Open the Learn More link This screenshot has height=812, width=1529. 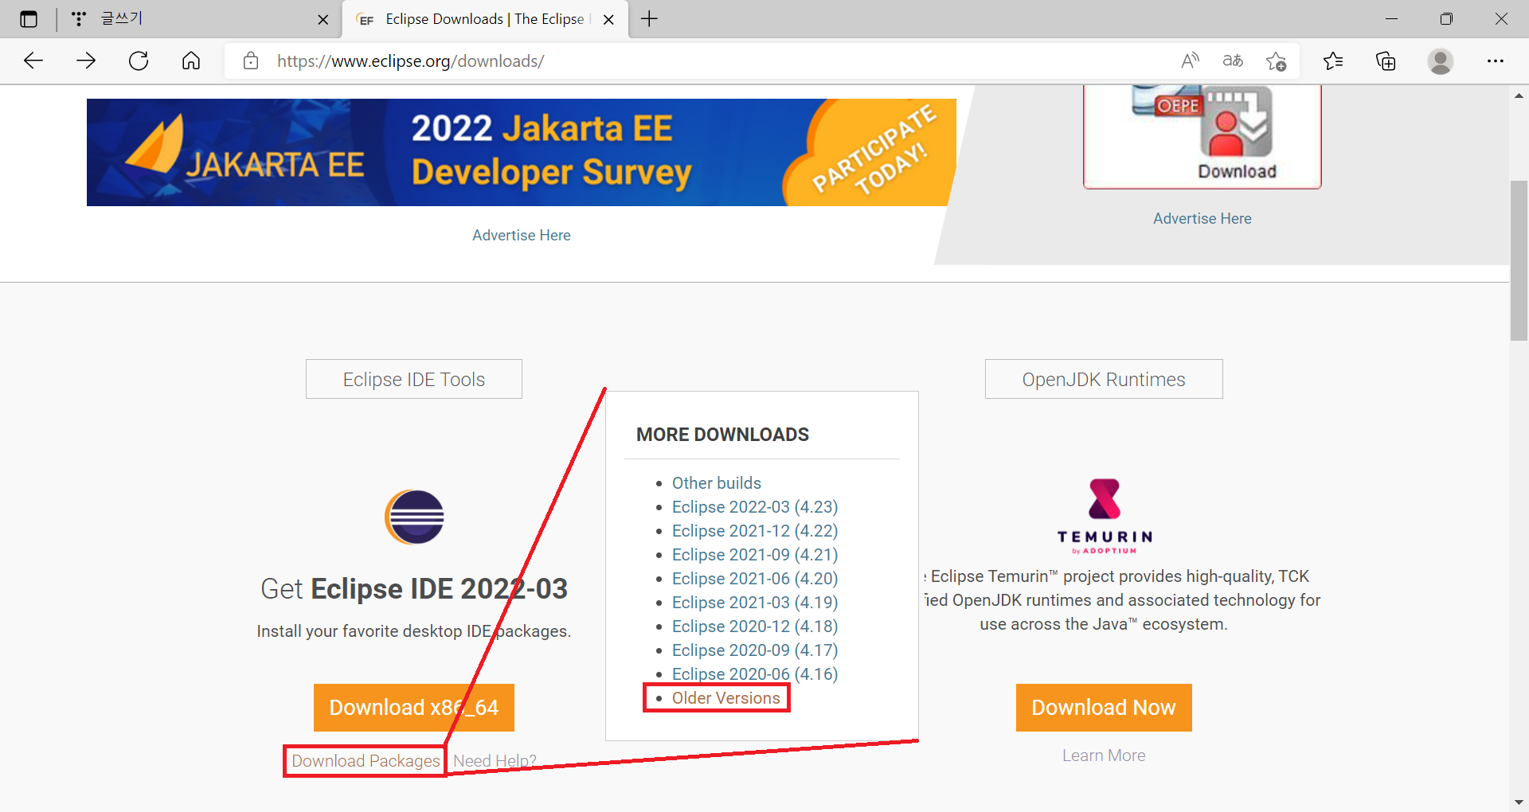[x=1104, y=755]
